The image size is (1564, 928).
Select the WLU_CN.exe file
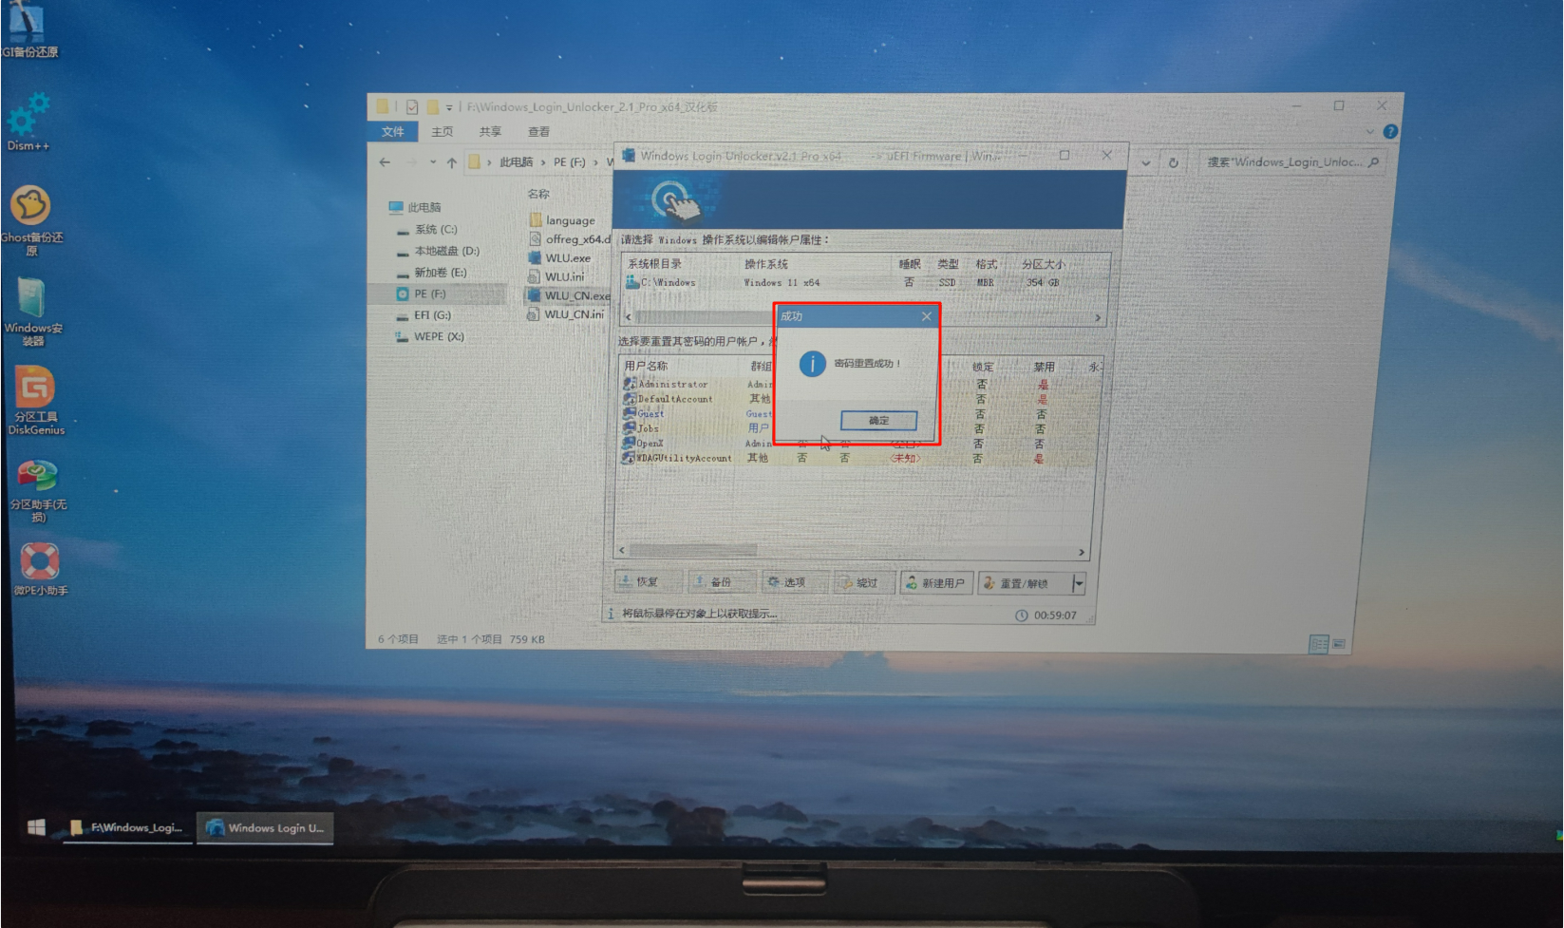coord(569,295)
